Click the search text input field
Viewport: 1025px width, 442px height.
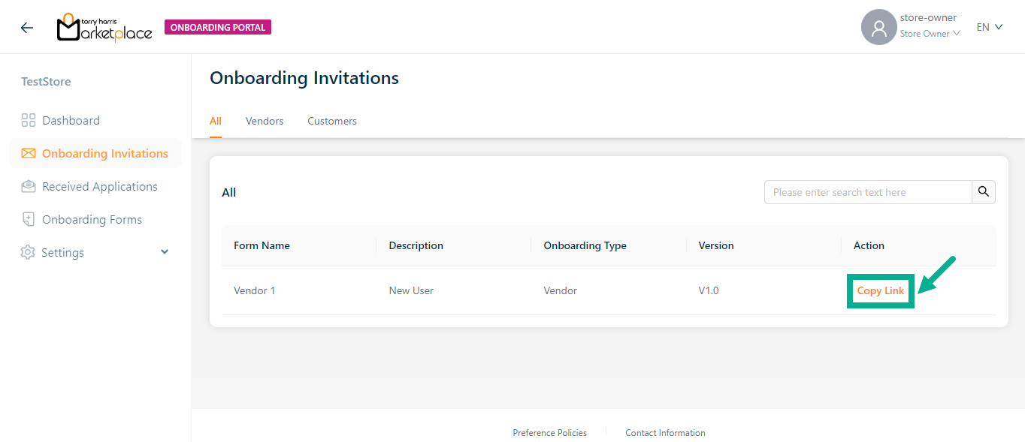tap(868, 192)
